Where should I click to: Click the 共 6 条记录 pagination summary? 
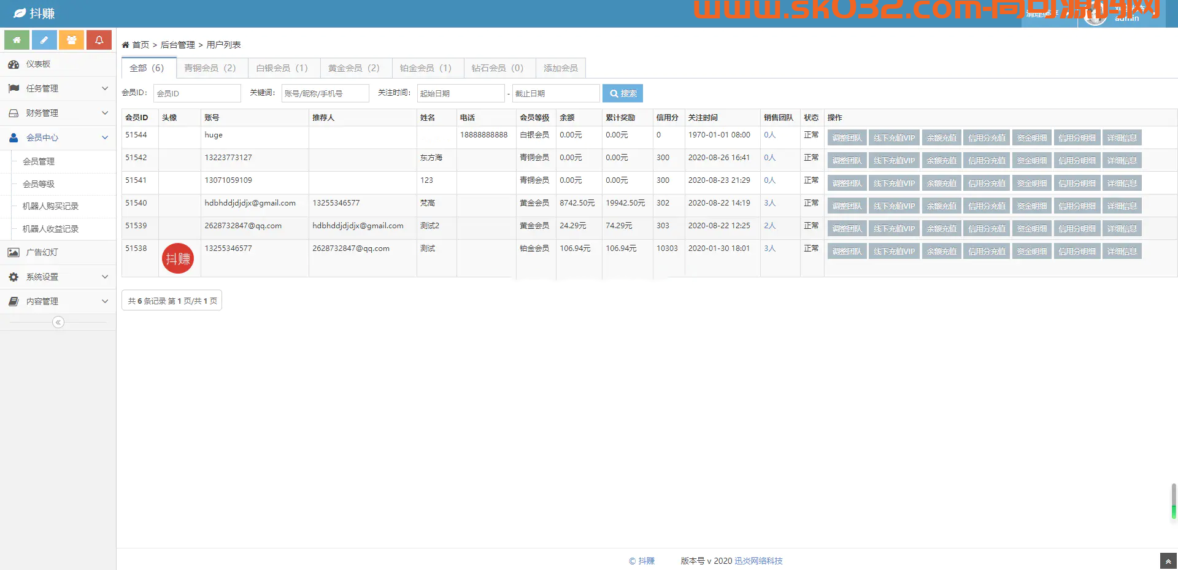172,301
